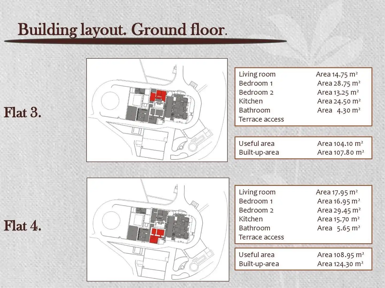Image resolution: width=385 pixels, height=288 pixels.
Task: Click Flat 4 Useful area 108.95 m² text
Action: tap(302, 255)
